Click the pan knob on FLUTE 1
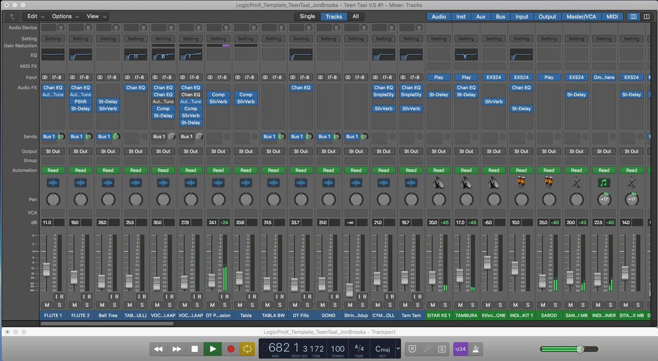658x361 pixels. [x=53, y=200]
